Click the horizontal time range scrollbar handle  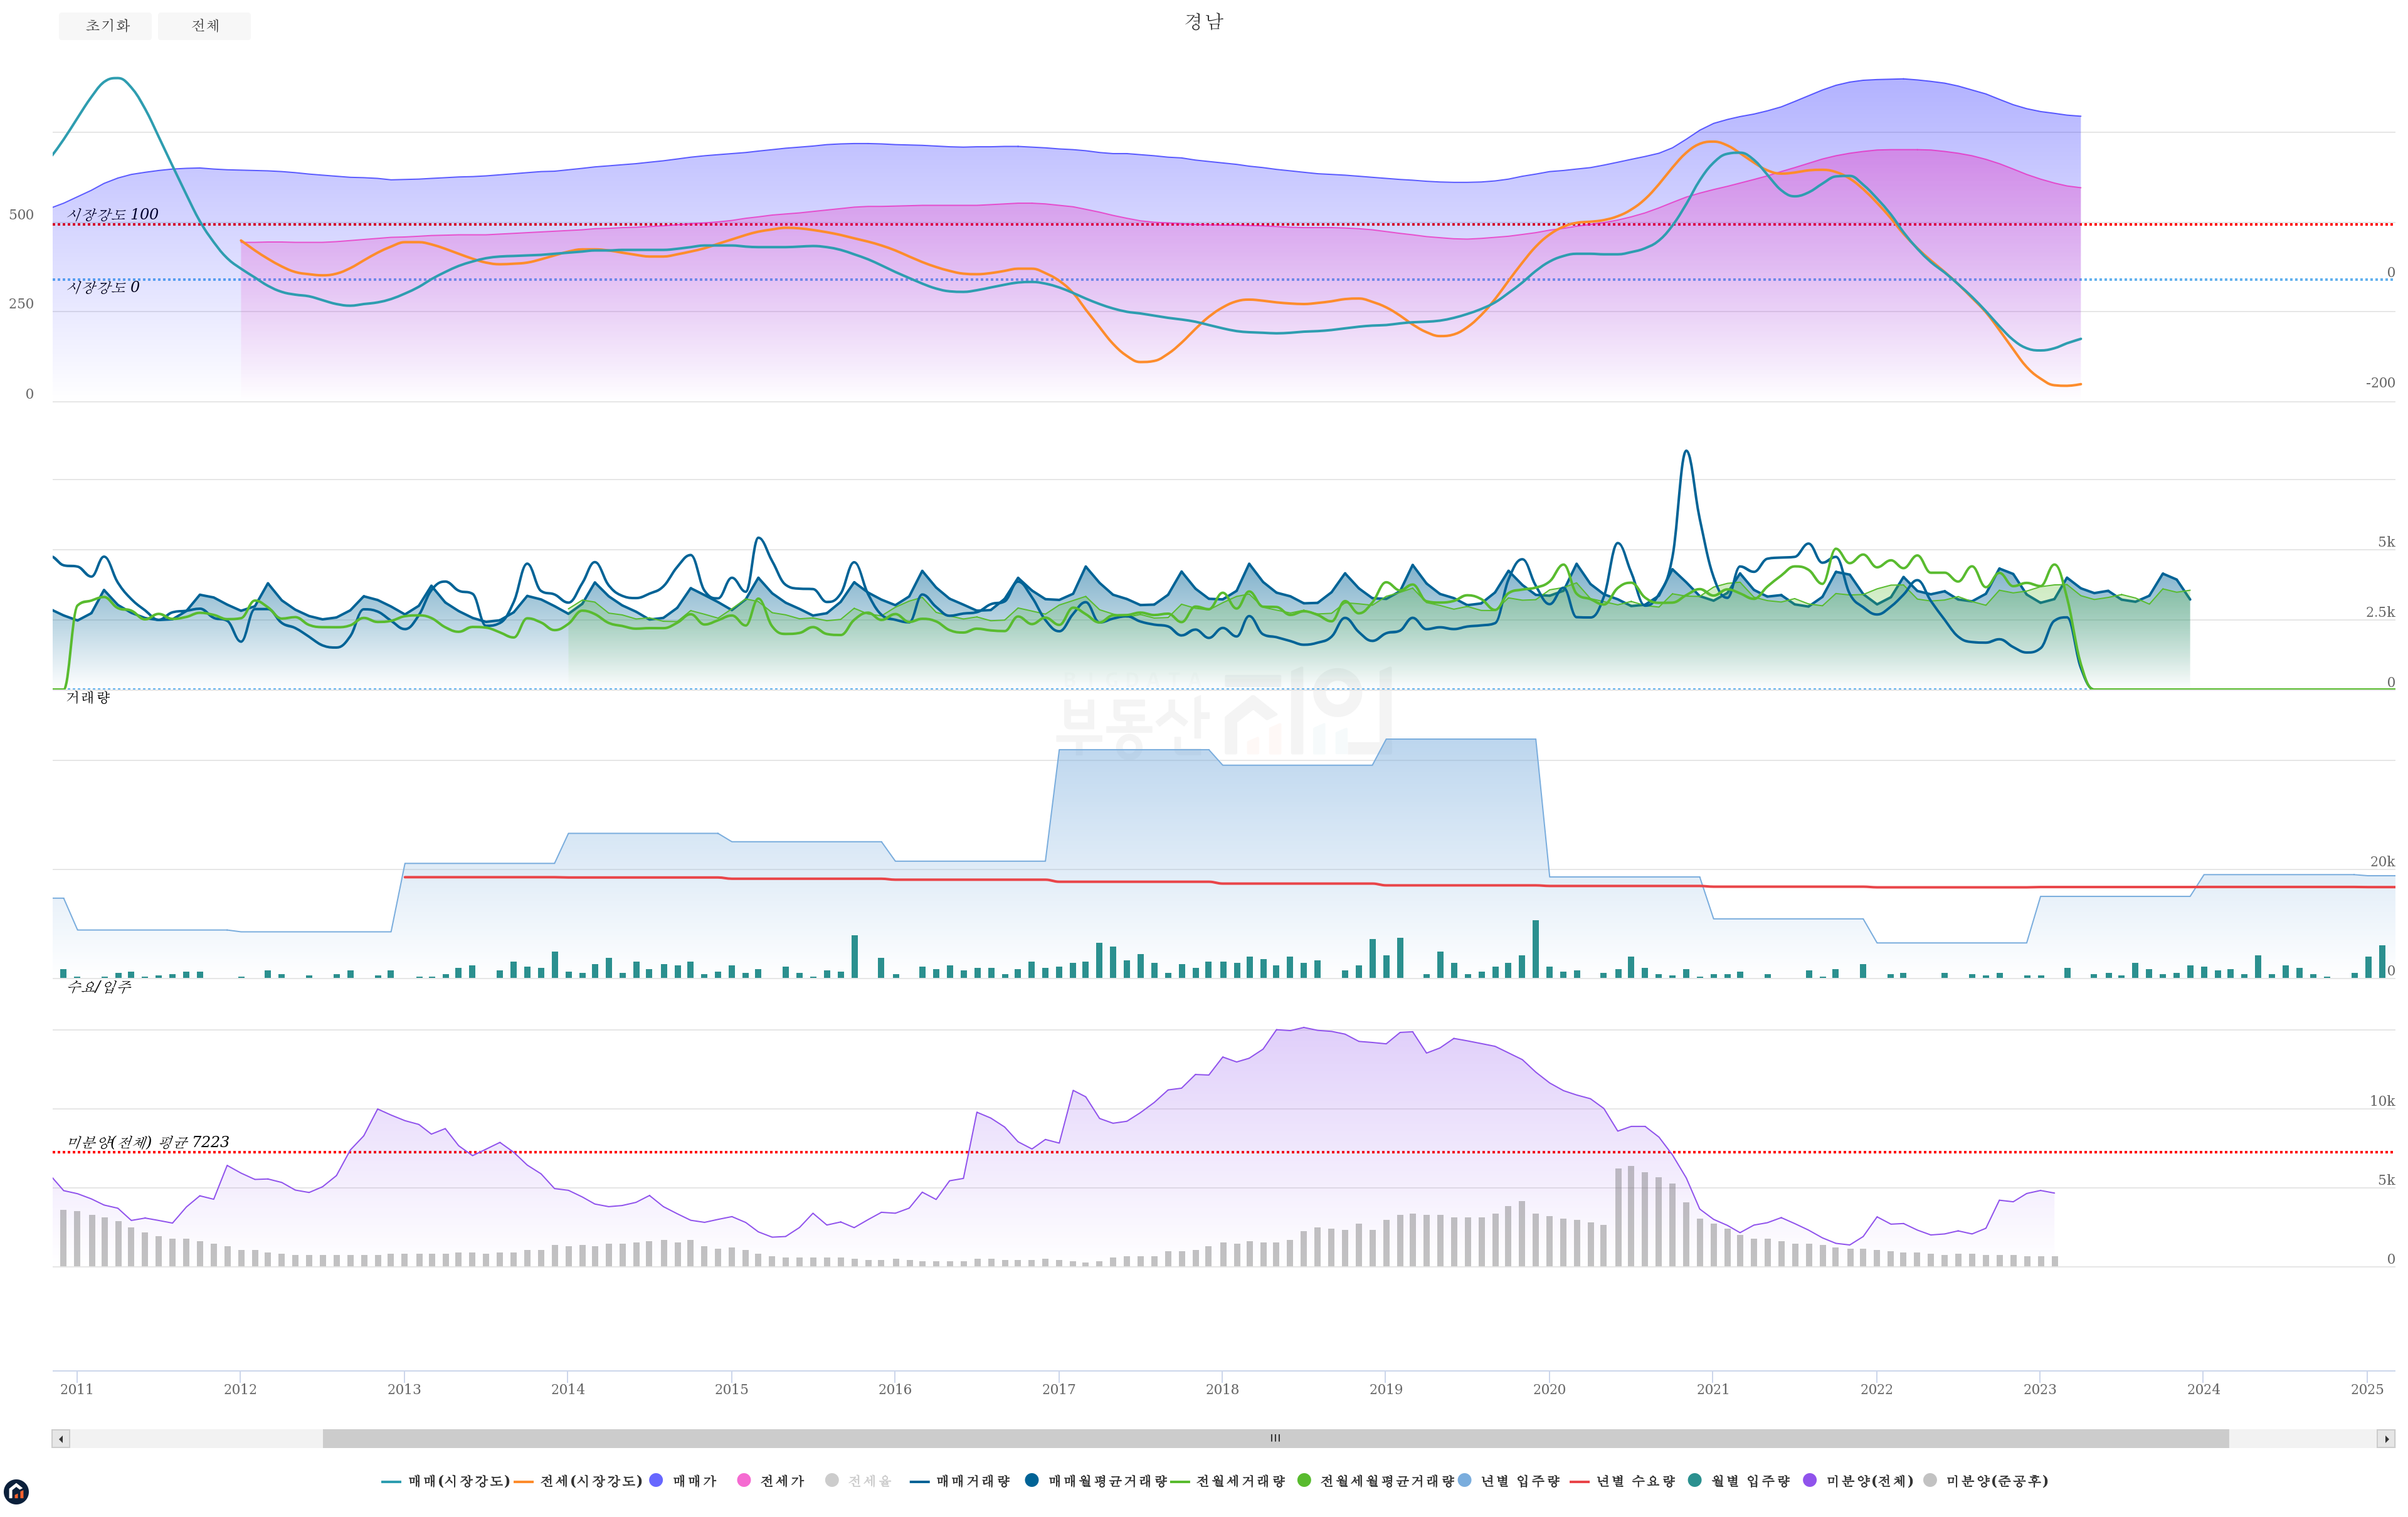tap(1275, 1439)
